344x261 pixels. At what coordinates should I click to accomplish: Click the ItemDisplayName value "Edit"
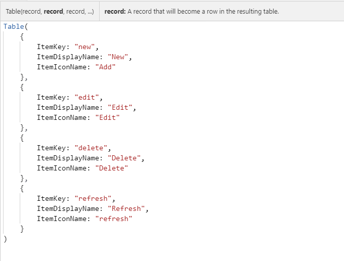121,107
